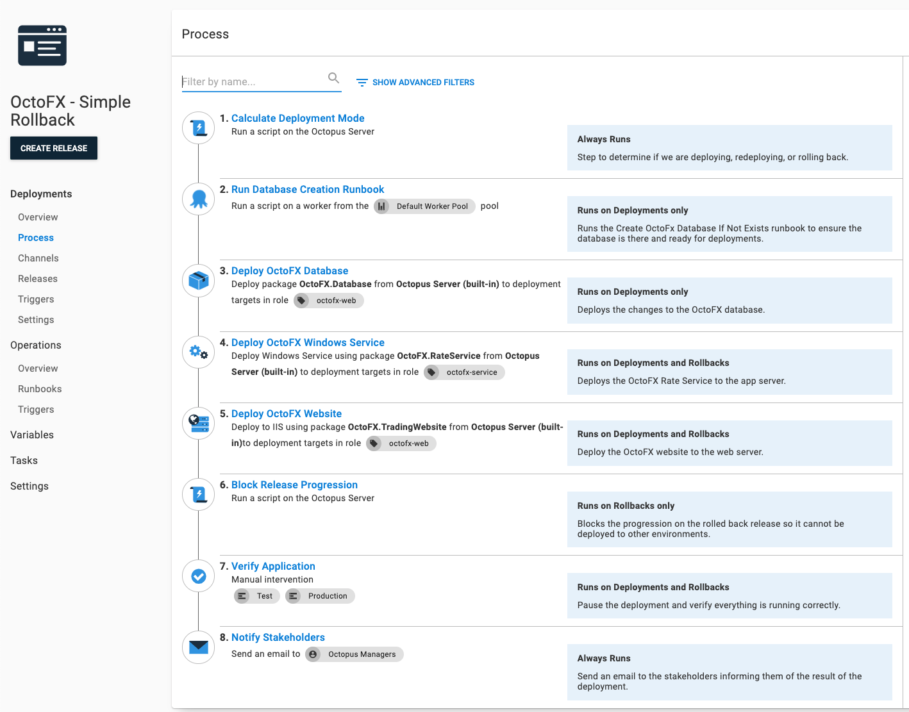This screenshot has height=712, width=909.
Task: Navigate to Runbooks under Operations
Action: 40,388
